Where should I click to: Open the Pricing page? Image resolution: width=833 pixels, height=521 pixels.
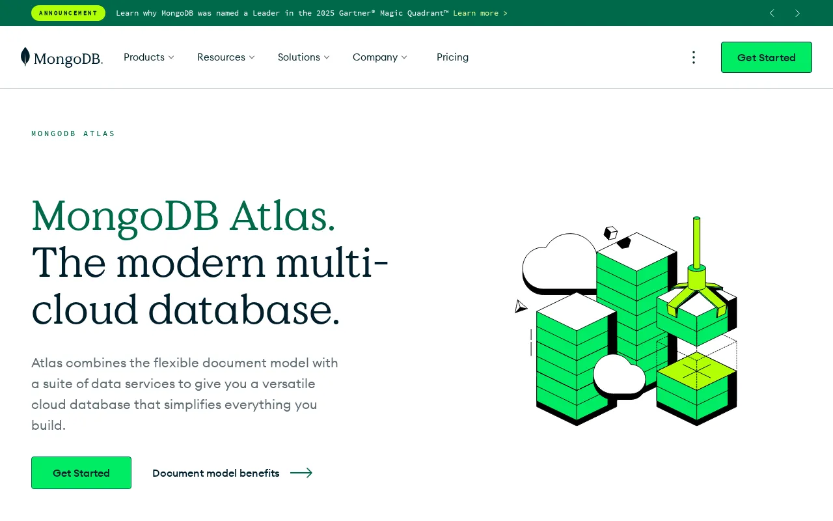(452, 57)
